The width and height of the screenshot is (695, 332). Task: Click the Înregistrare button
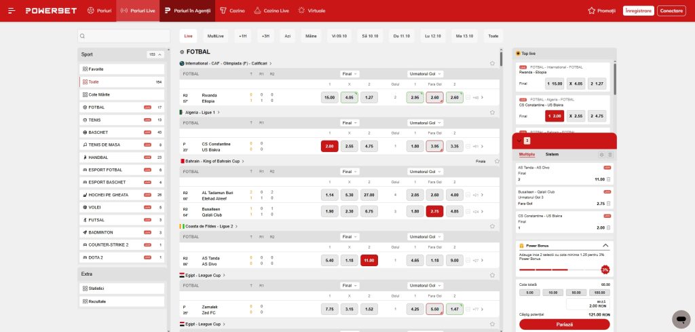(x=638, y=11)
